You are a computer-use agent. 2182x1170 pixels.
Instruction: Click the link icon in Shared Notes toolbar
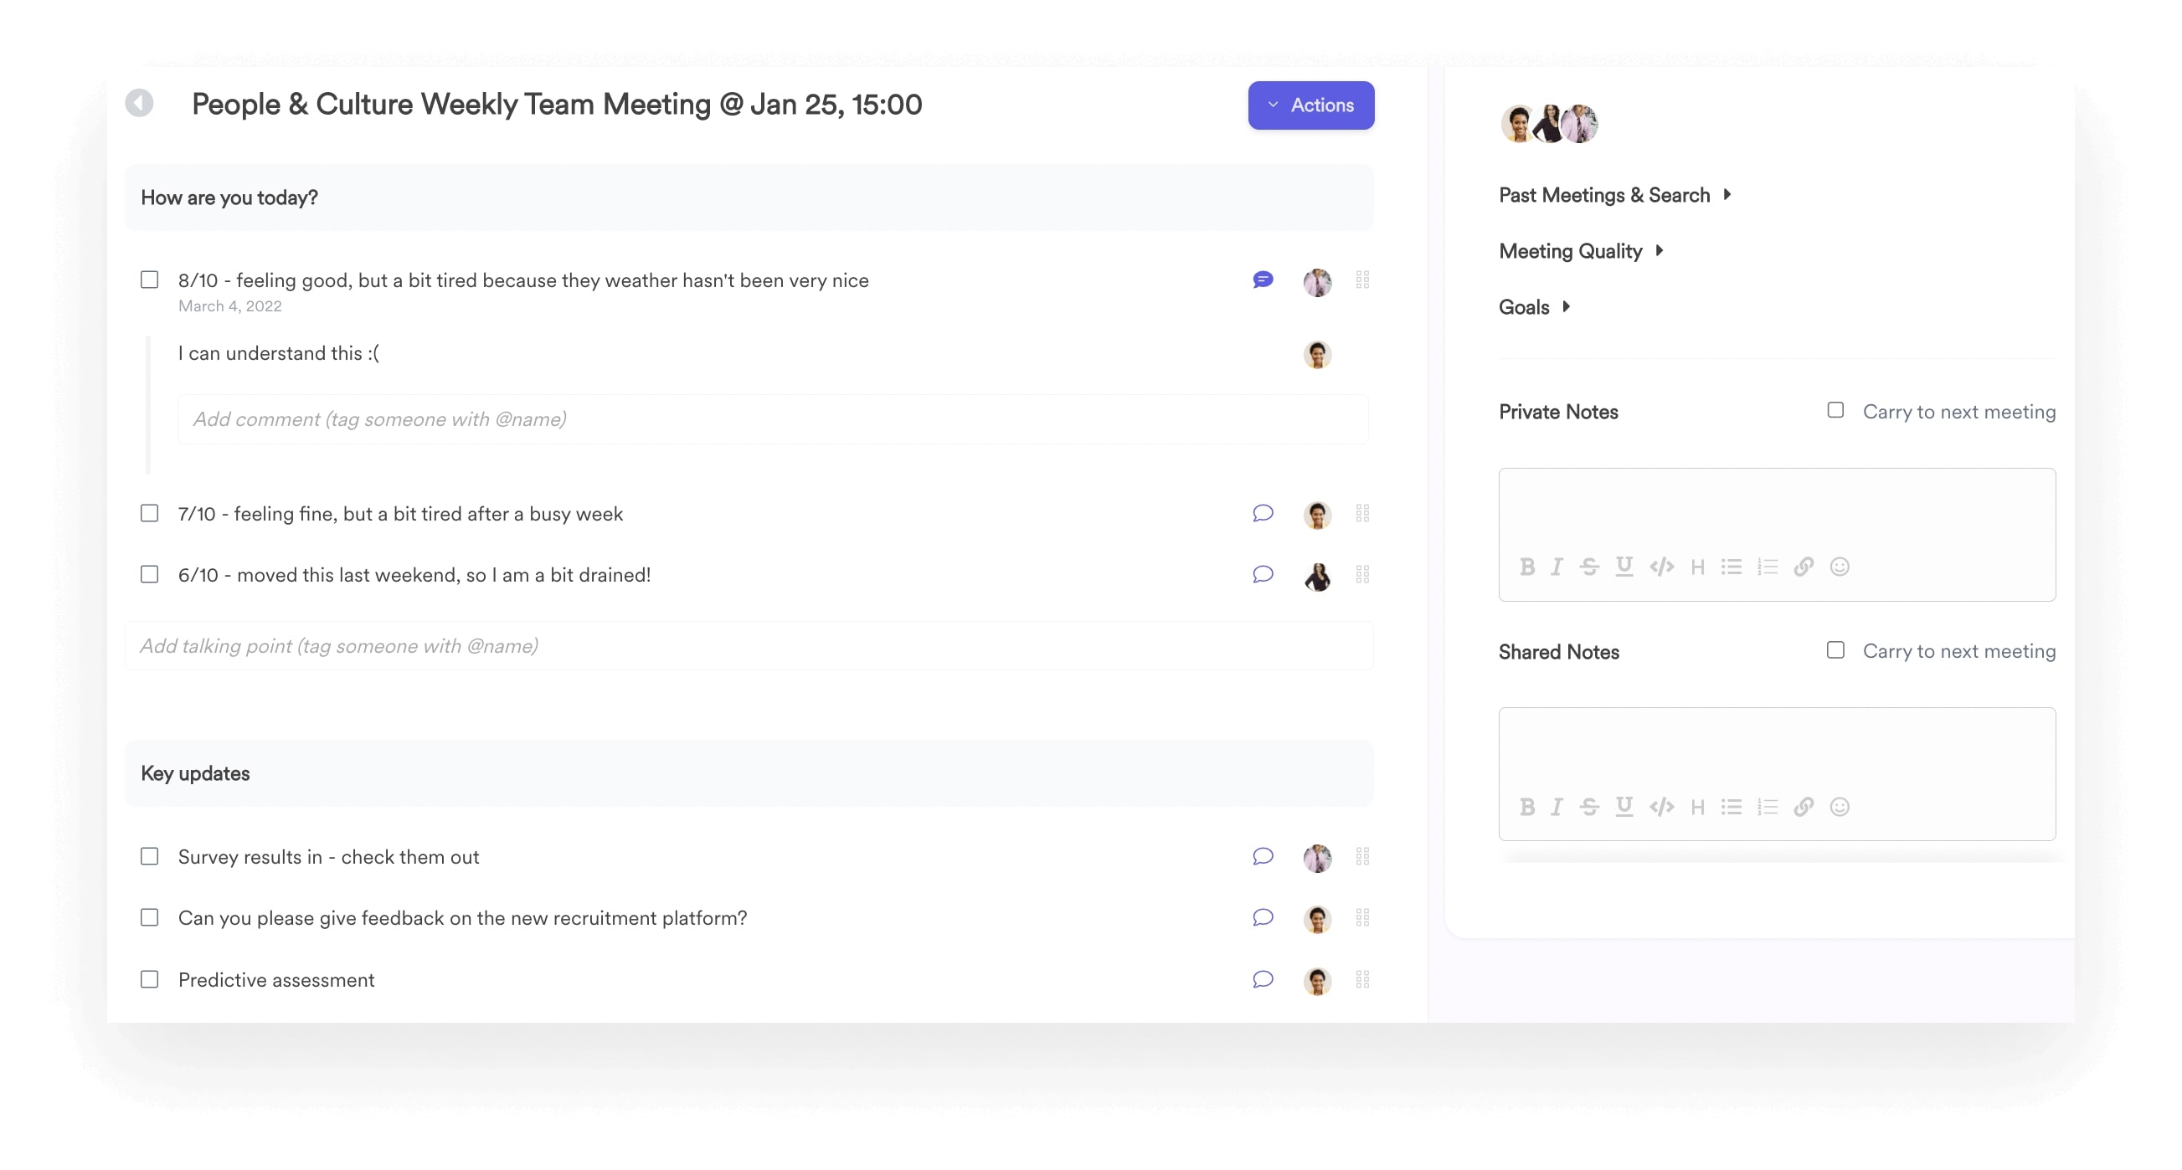(1804, 805)
